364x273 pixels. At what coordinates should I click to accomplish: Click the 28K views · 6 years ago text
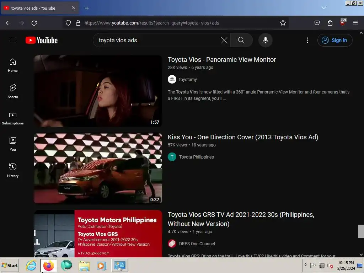click(191, 68)
